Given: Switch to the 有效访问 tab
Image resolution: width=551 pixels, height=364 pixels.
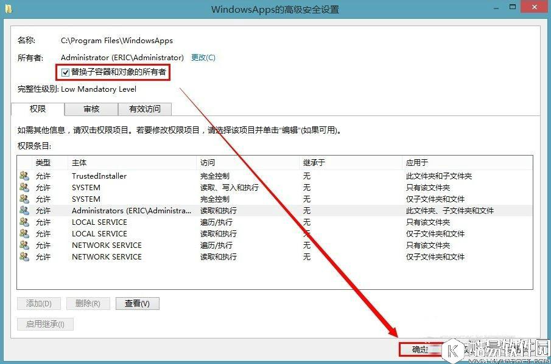Looking at the screenshot, I should coord(145,109).
